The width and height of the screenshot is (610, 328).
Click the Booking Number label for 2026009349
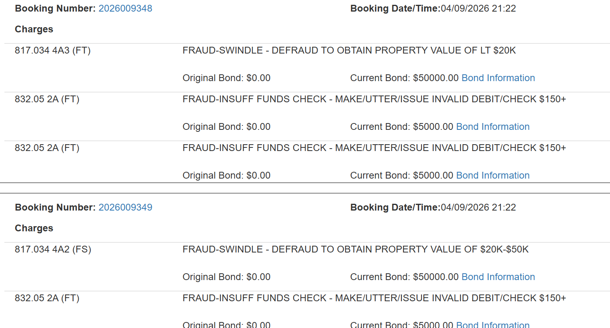click(55, 207)
